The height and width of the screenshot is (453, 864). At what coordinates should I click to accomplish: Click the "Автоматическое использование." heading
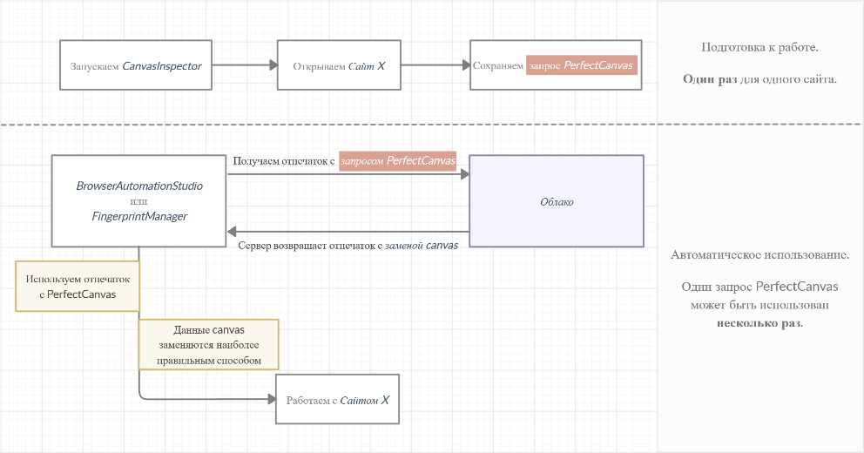(x=759, y=254)
